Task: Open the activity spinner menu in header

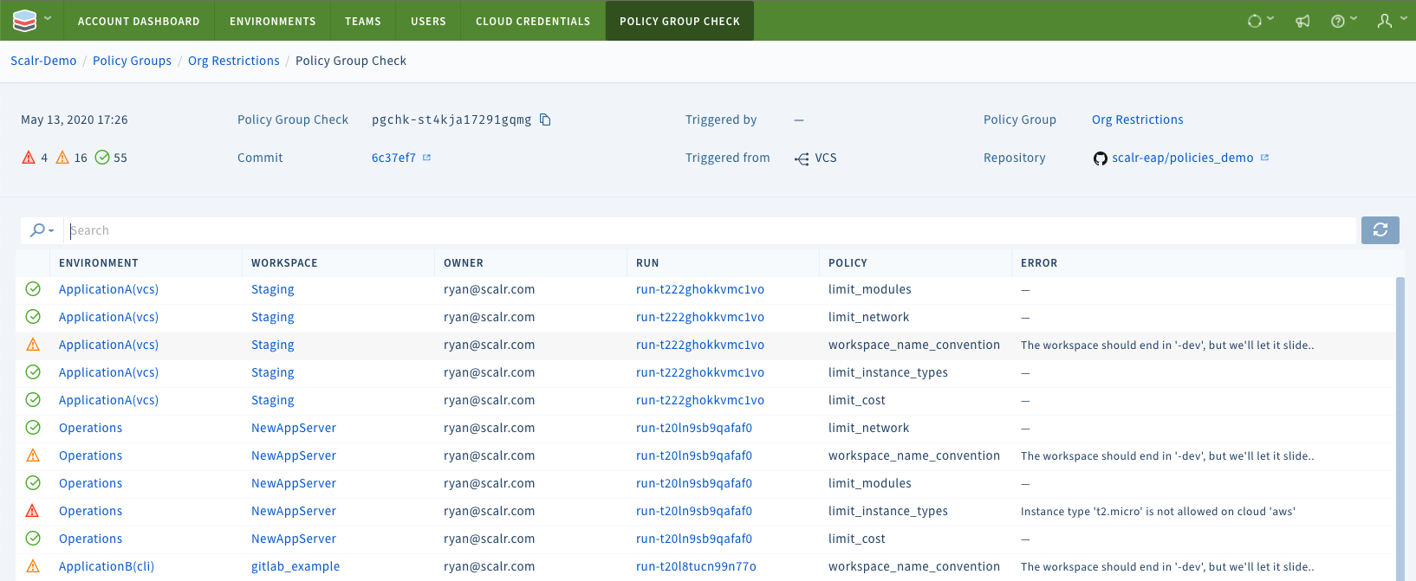Action: coord(1260,21)
